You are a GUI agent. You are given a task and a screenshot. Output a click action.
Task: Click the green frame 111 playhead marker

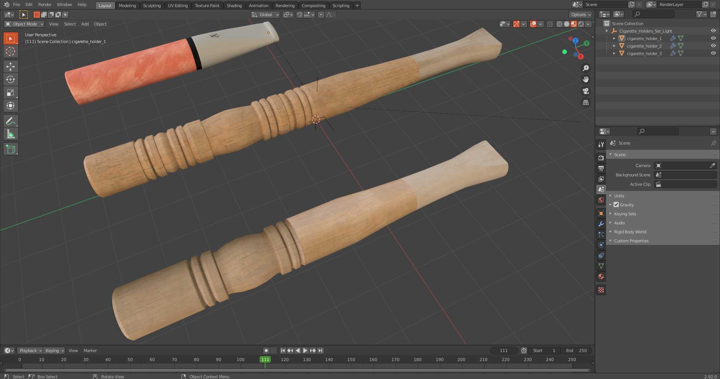click(x=265, y=360)
